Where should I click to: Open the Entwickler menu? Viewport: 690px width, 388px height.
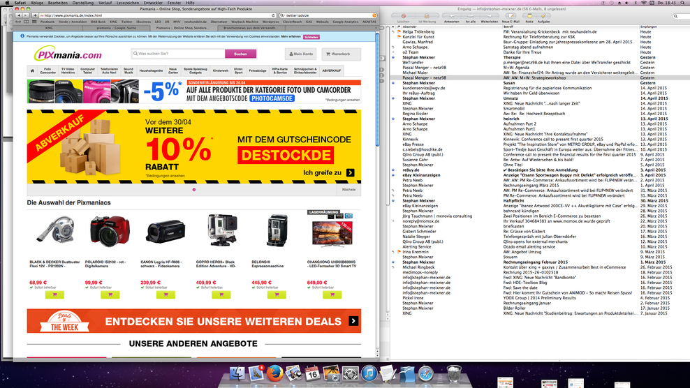pos(153,3)
